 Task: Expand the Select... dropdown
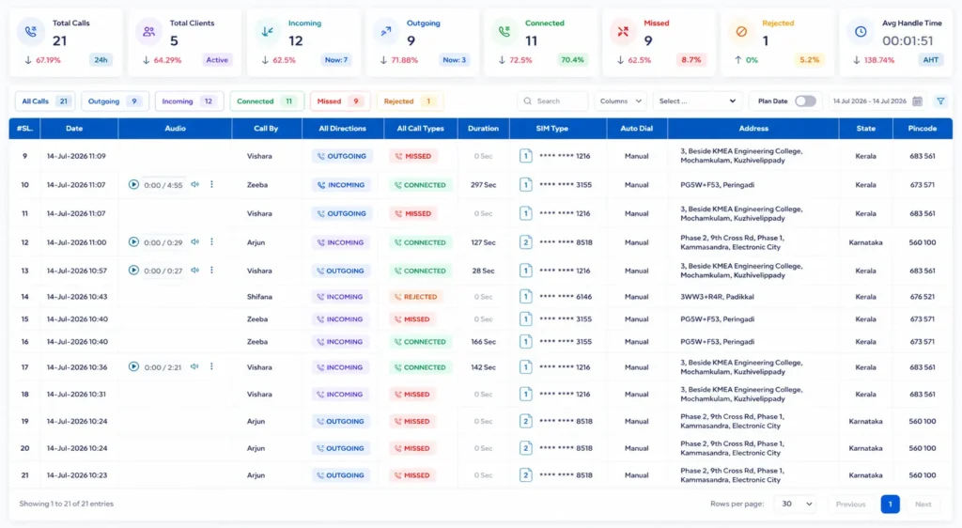click(697, 101)
